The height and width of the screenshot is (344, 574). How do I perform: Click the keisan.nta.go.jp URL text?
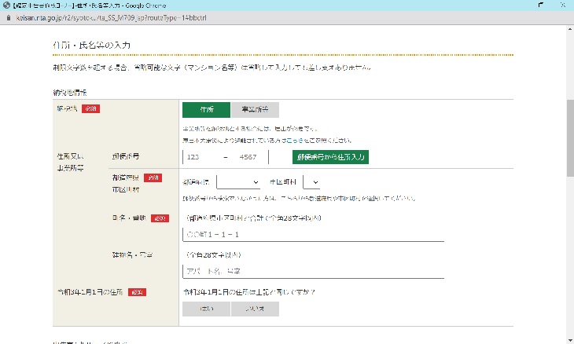pos(112,17)
